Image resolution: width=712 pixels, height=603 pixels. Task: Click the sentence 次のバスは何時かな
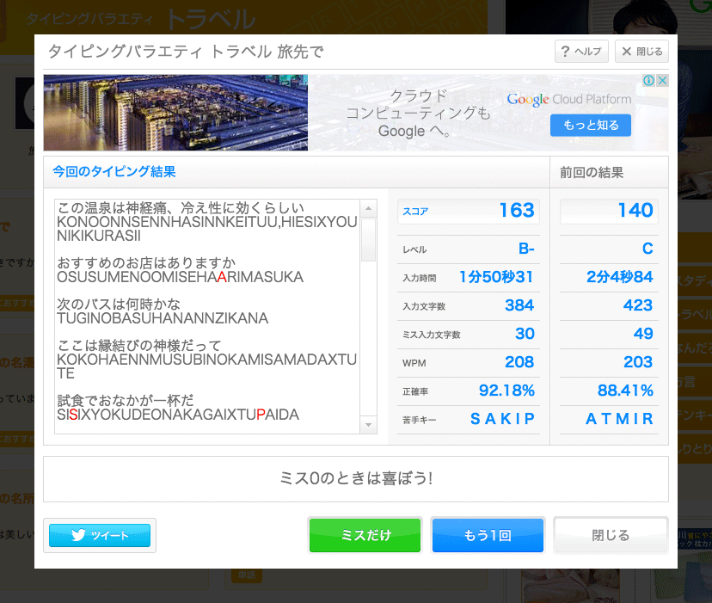click(119, 304)
